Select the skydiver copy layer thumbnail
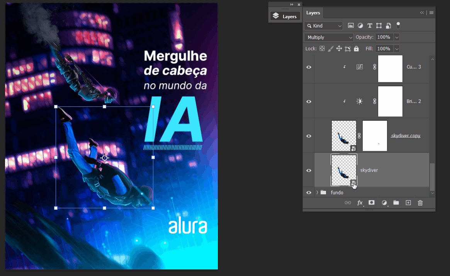 (x=344, y=136)
